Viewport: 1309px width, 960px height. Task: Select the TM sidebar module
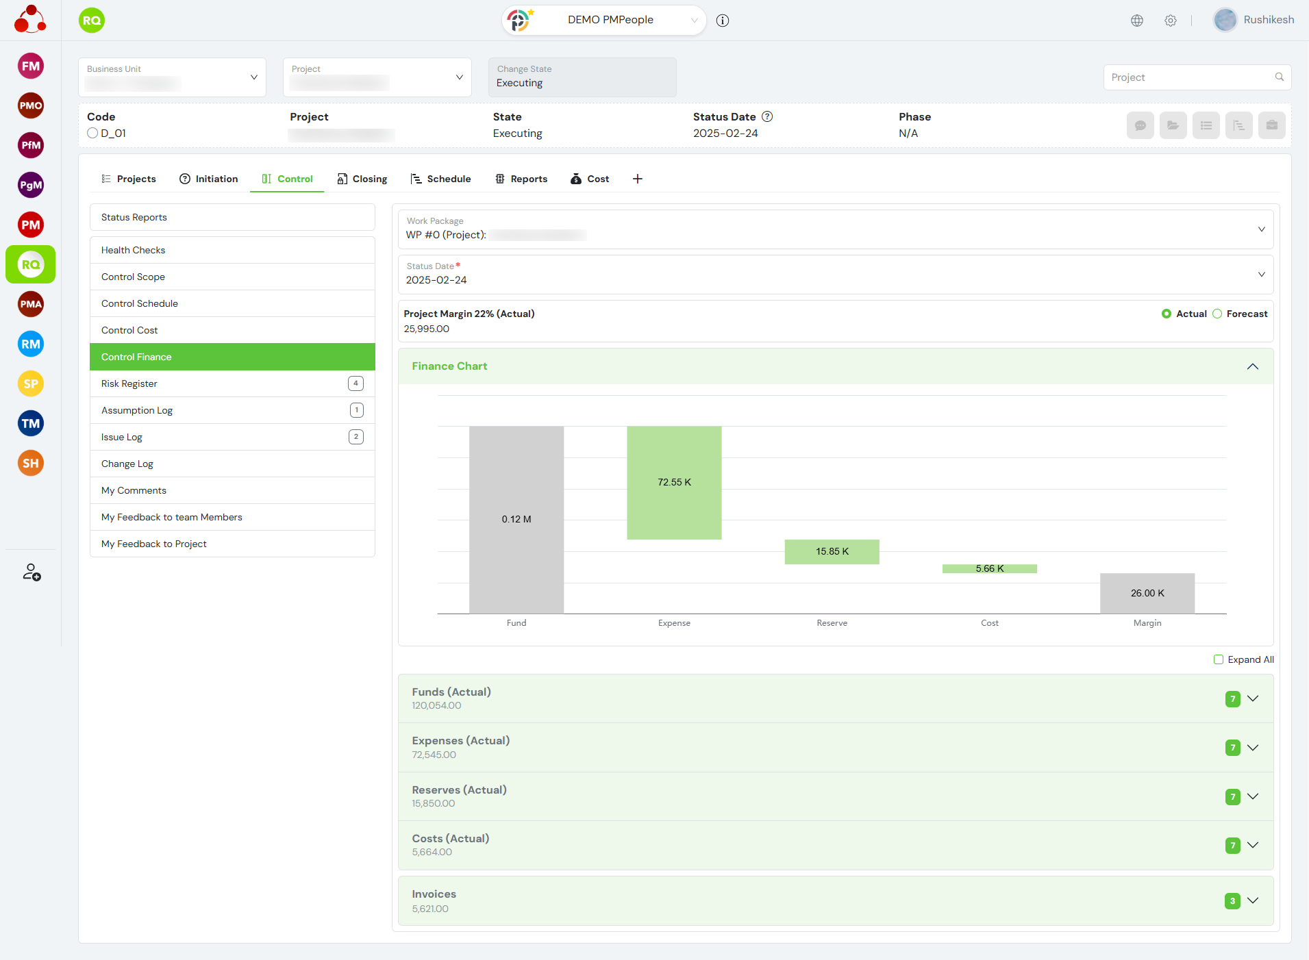31,424
